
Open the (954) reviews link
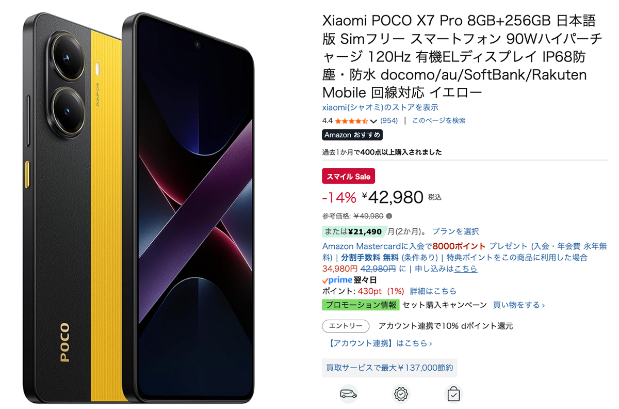(389, 120)
